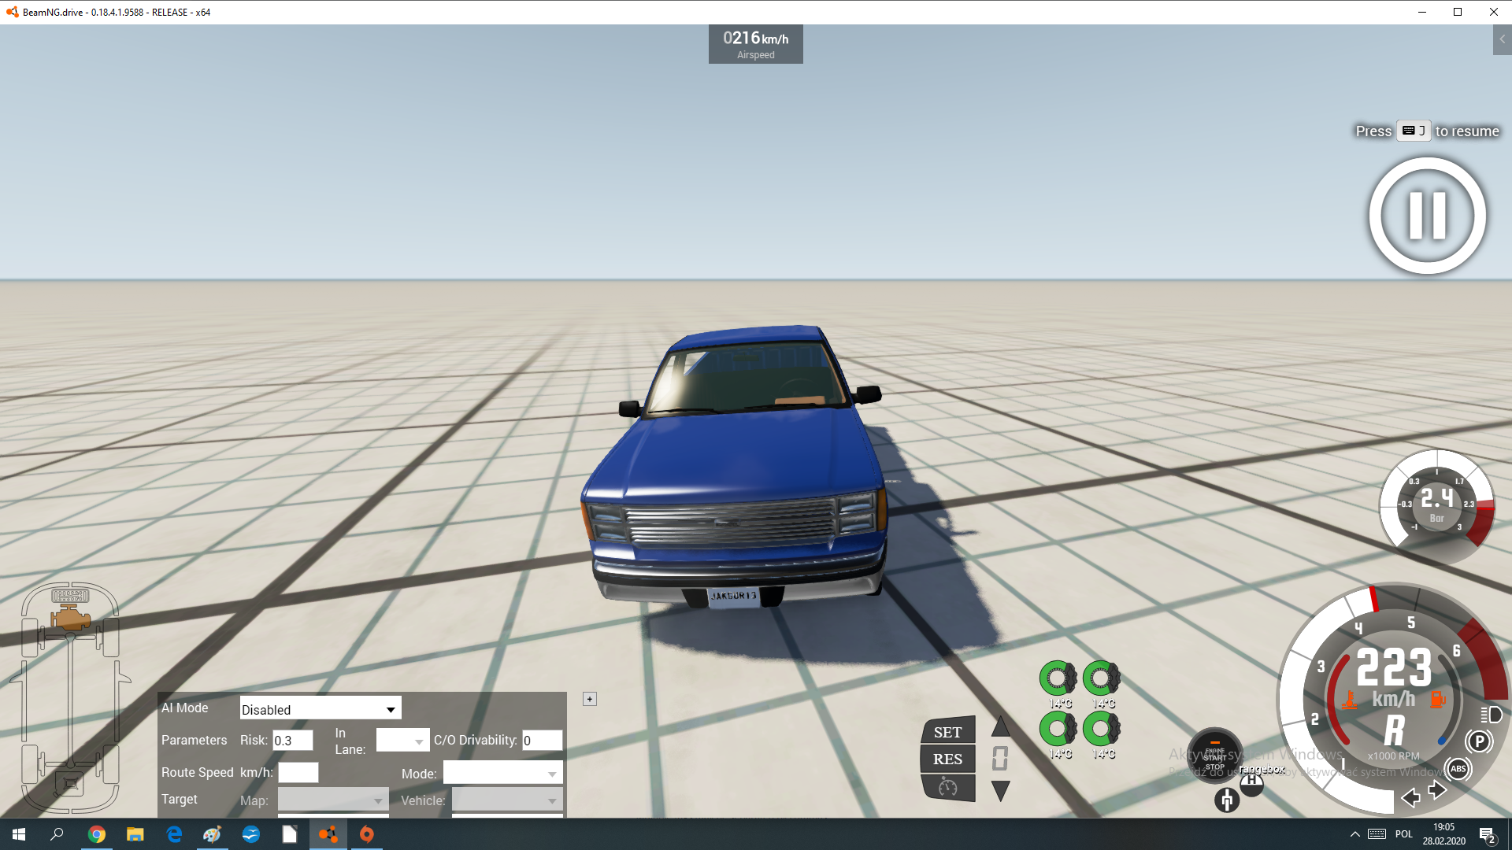Click the cruise control SET button
The image size is (1512, 850).
point(948,732)
